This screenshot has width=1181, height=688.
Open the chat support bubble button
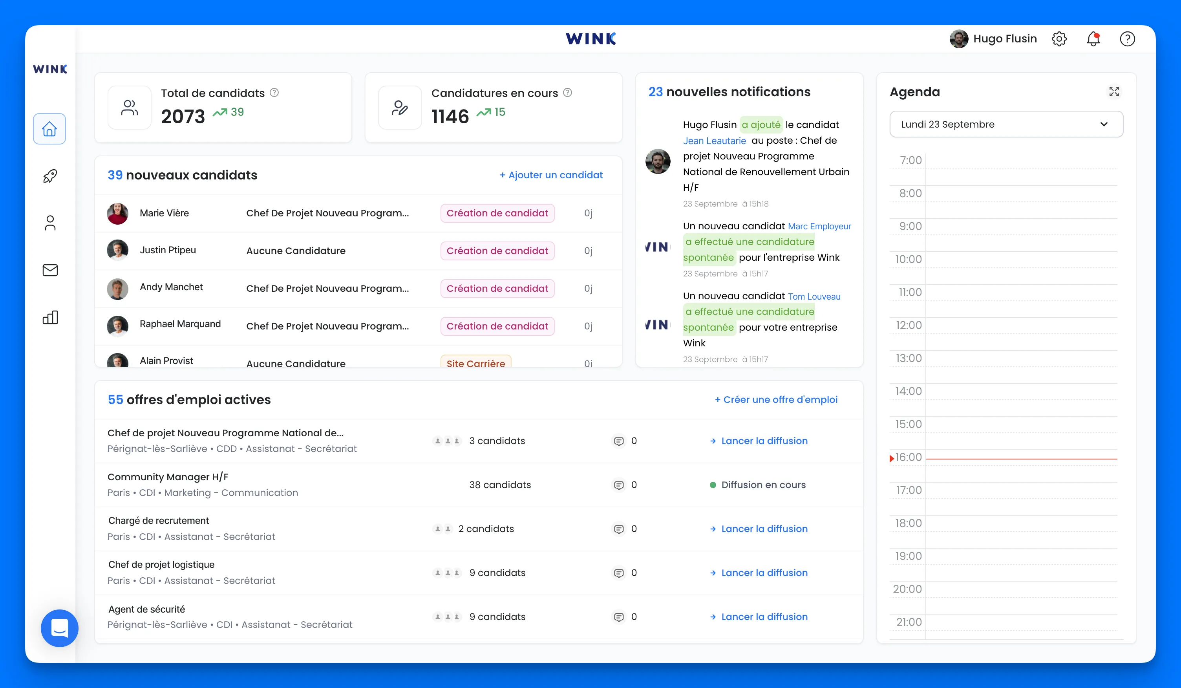click(x=60, y=628)
